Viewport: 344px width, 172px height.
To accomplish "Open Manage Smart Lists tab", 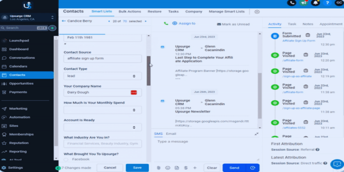I will (x=227, y=11).
